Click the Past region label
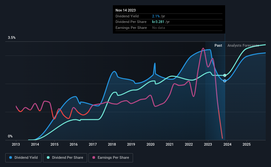This screenshot has width=271, height=167. [218, 45]
